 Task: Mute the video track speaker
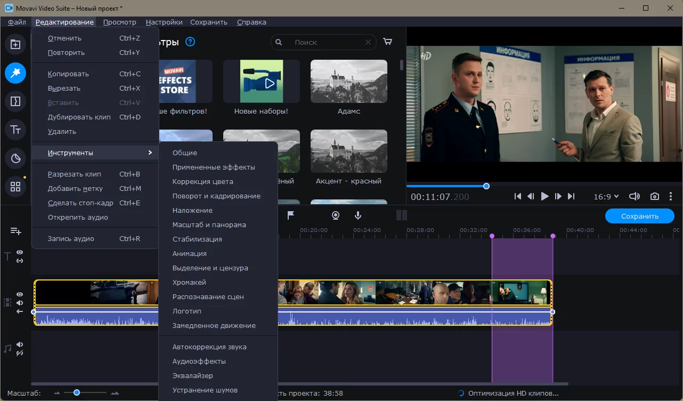20,303
